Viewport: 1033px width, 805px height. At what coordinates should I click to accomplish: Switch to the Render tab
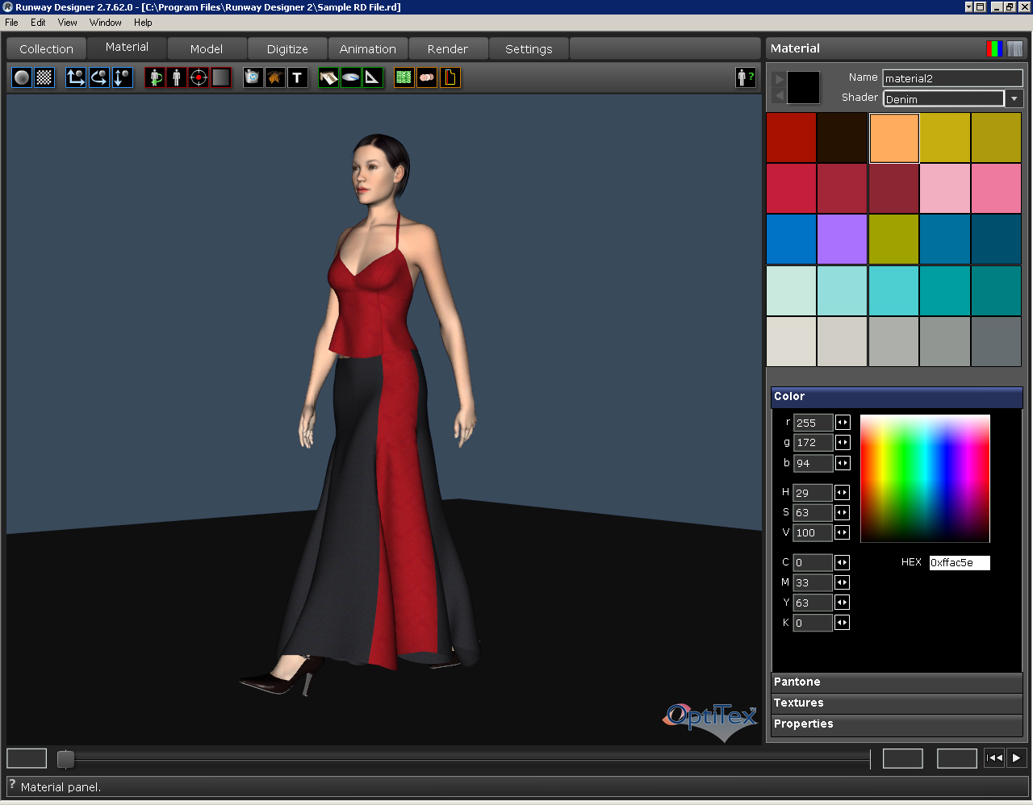point(448,49)
